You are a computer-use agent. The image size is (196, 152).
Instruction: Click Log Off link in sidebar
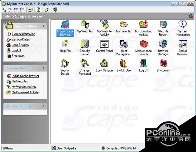16,50
